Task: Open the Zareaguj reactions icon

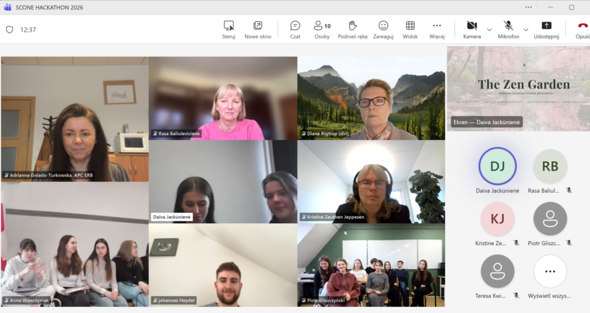Action: 383,26
